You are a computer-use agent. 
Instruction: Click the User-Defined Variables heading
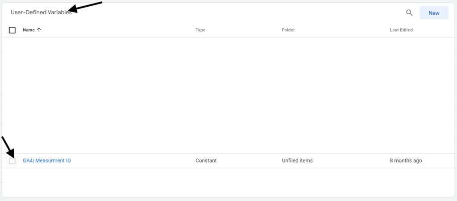[x=41, y=12]
